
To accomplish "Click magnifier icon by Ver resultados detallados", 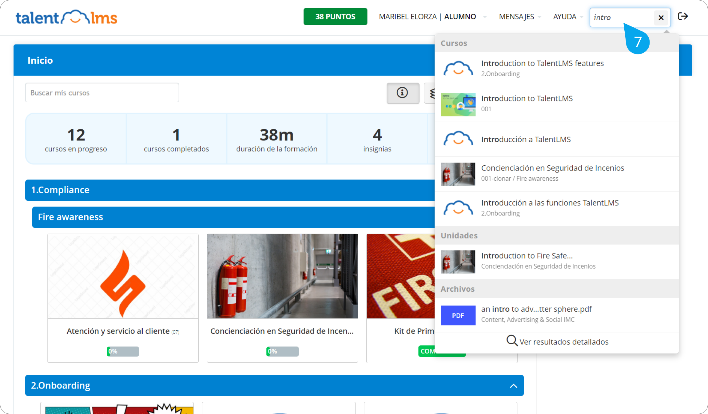I will (x=512, y=341).
